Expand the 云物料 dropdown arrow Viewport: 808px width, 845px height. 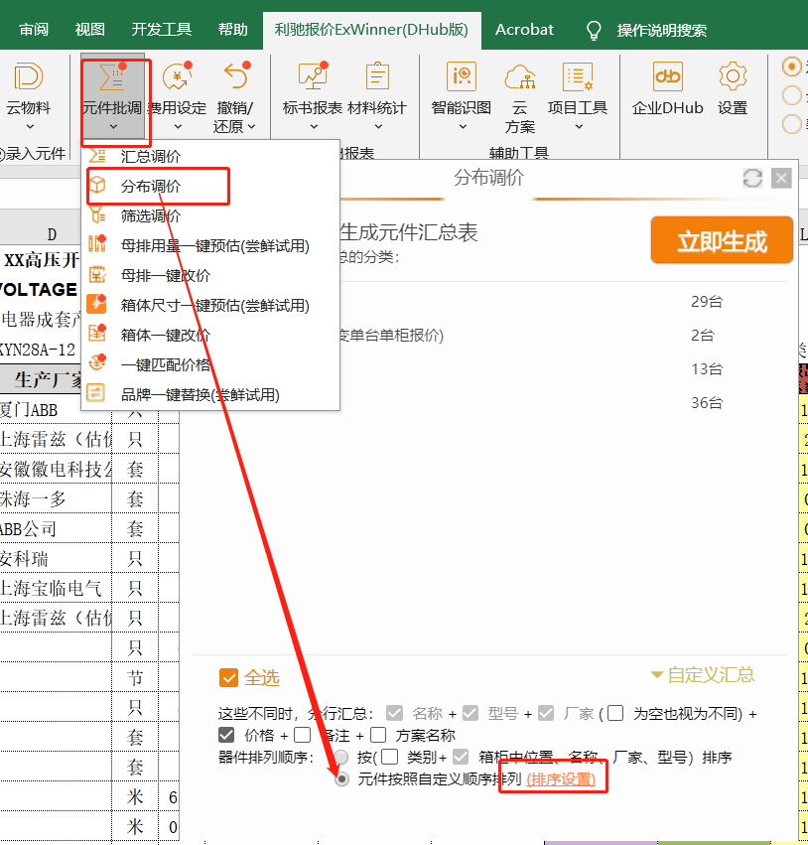point(30,127)
